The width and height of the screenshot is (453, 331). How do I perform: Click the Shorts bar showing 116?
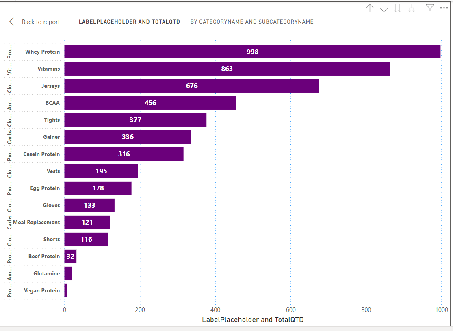tap(86, 239)
